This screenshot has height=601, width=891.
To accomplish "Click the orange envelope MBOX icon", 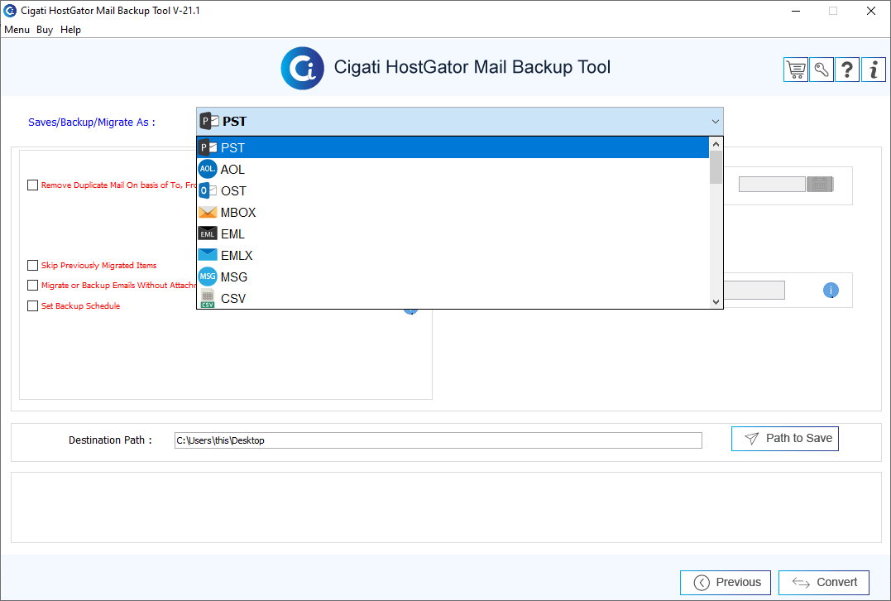I will click(208, 213).
